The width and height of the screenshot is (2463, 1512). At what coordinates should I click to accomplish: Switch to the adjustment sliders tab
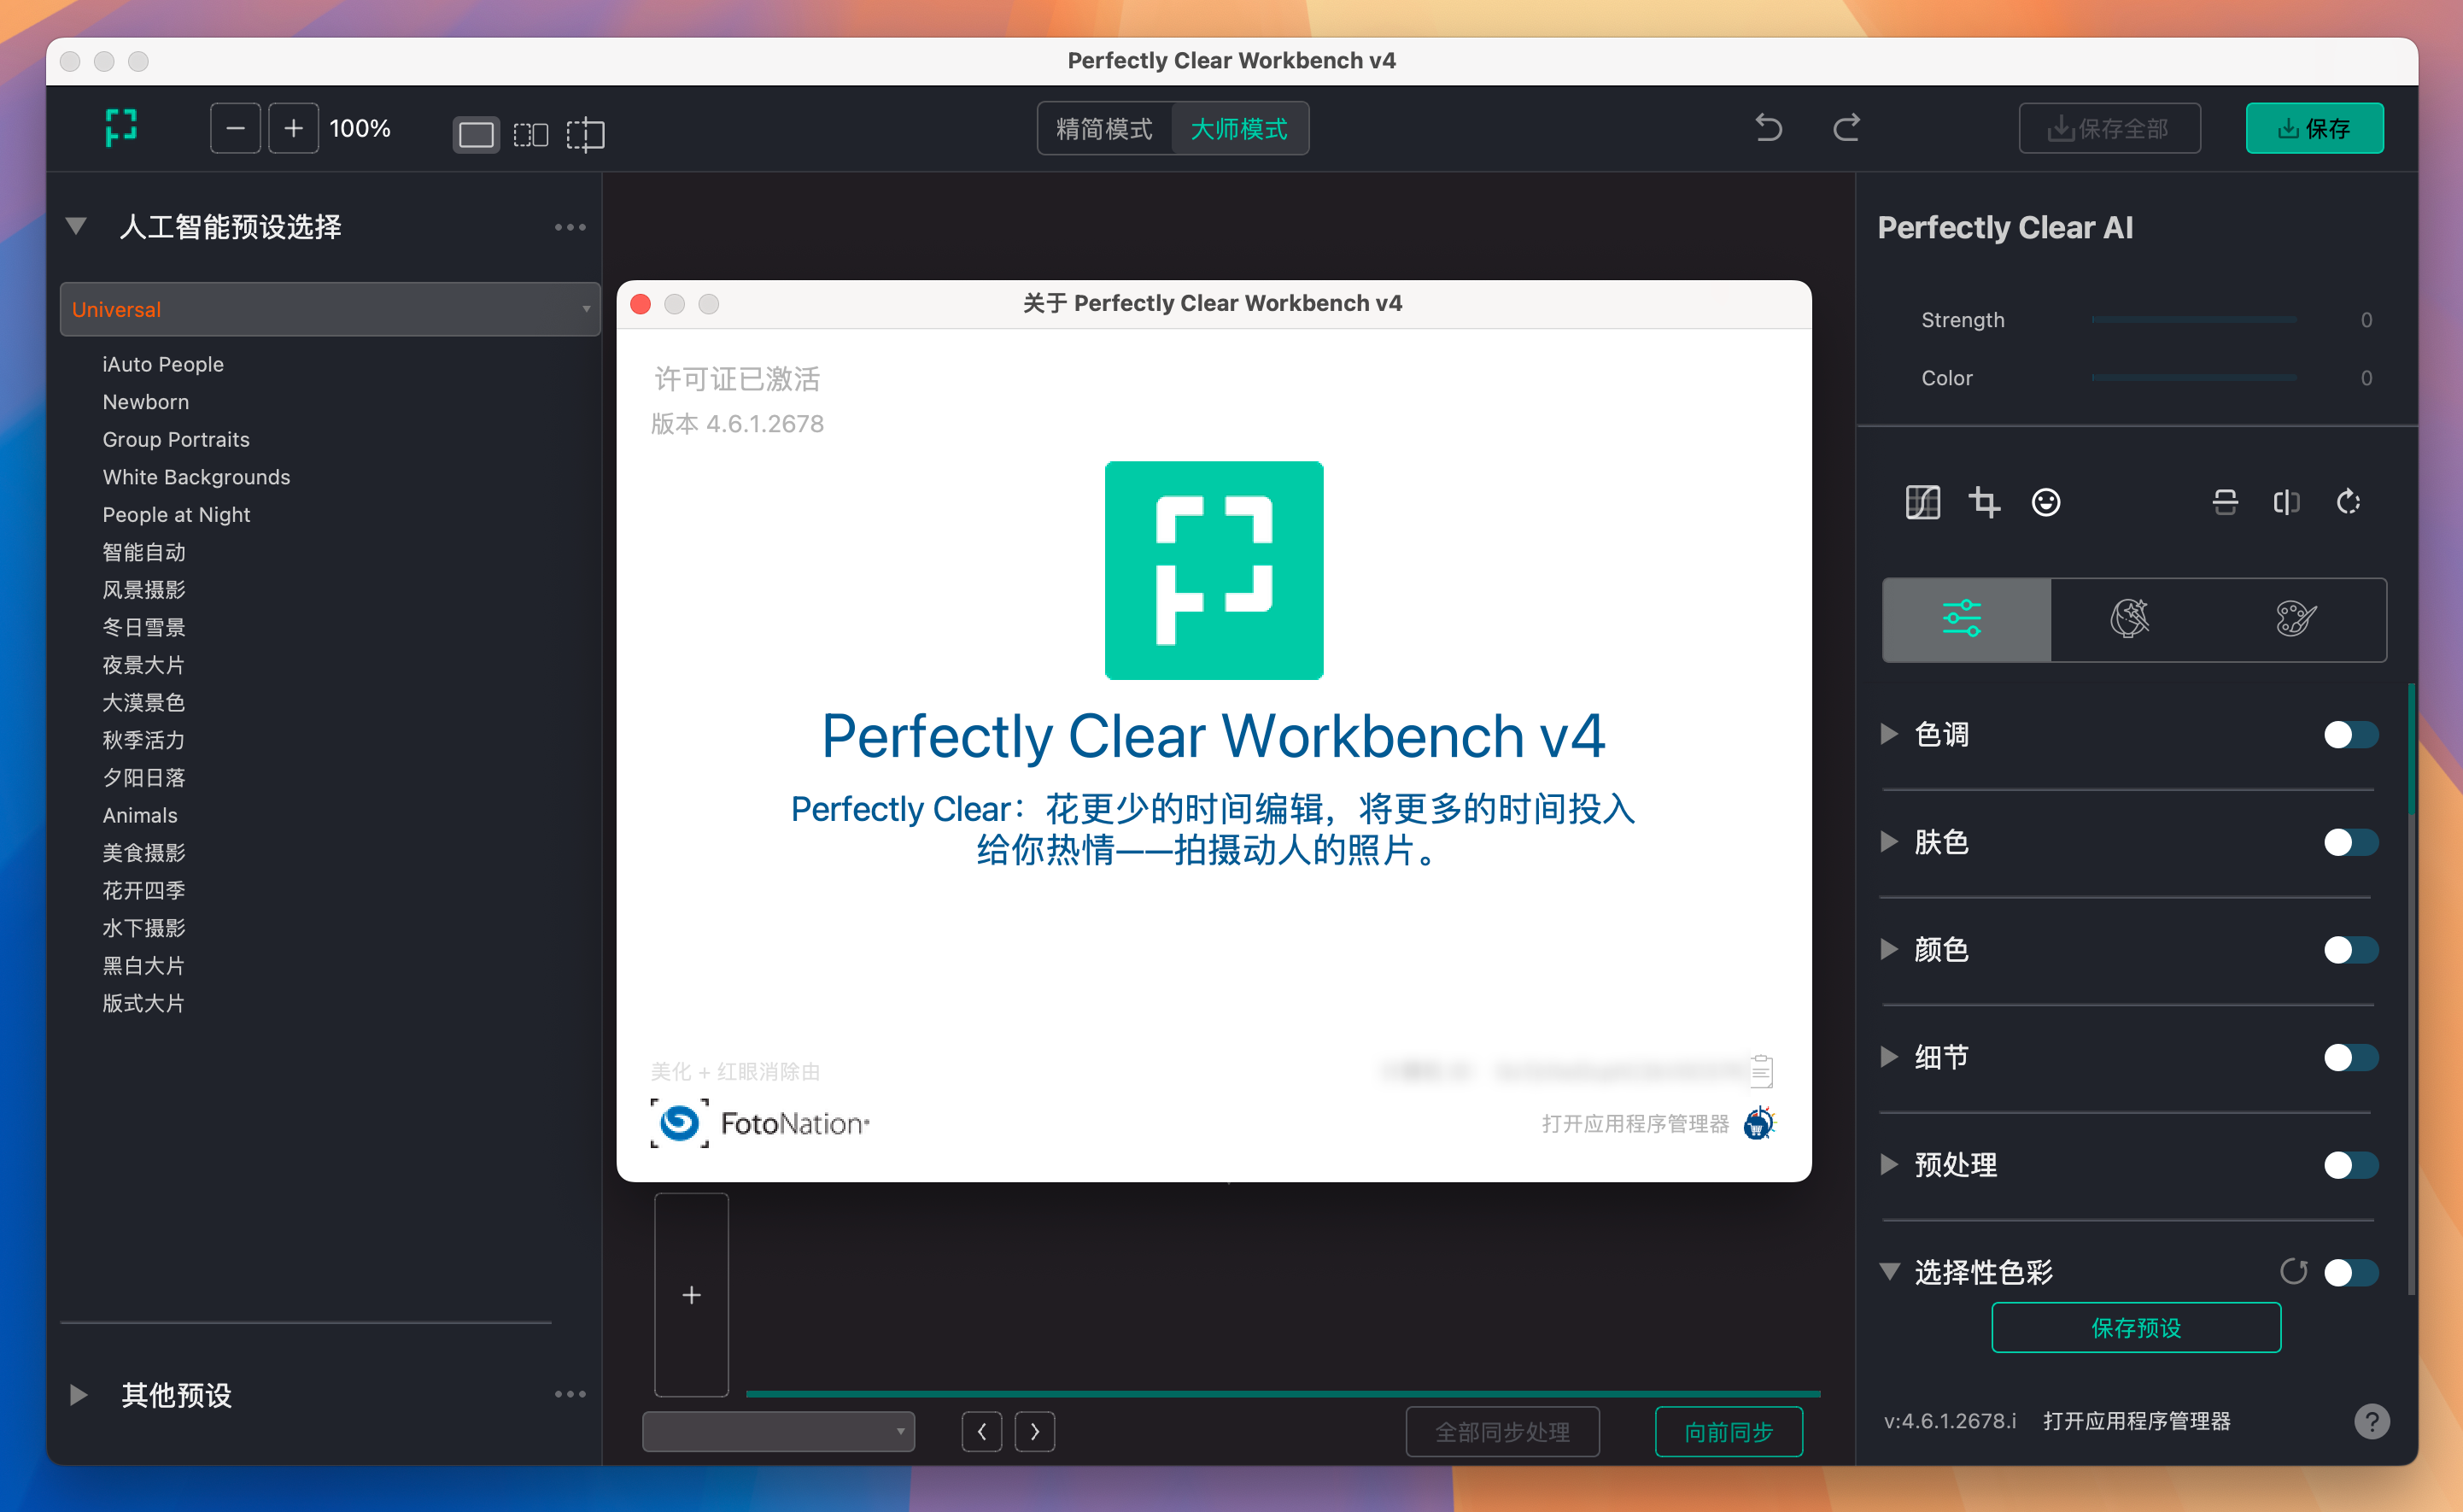click(1965, 619)
